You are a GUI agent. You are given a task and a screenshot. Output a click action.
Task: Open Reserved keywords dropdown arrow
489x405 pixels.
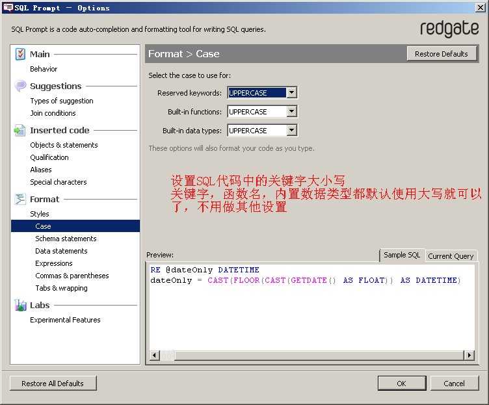coord(291,92)
